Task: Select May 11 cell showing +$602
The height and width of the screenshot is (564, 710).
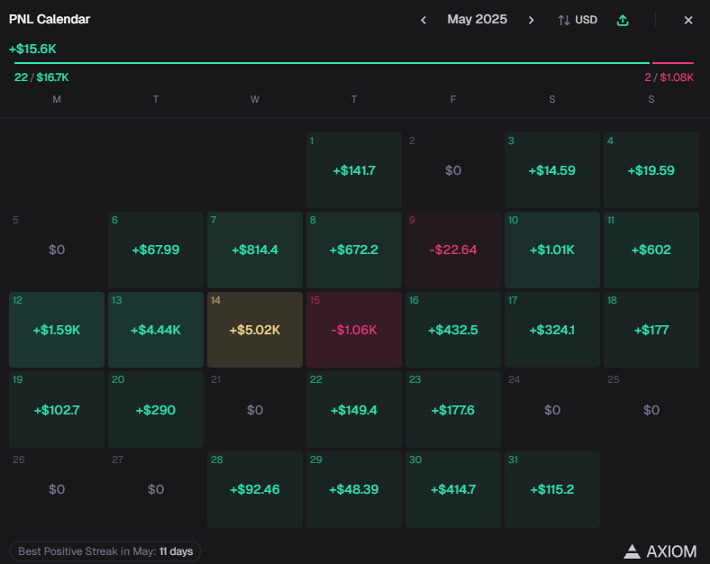Action: [x=651, y=250]
